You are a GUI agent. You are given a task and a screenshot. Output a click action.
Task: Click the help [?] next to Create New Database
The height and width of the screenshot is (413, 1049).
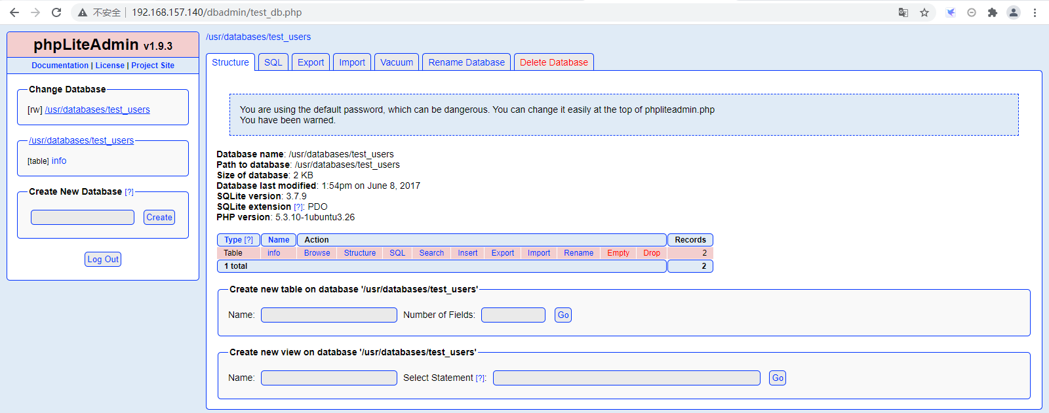[x=129, y=192]
